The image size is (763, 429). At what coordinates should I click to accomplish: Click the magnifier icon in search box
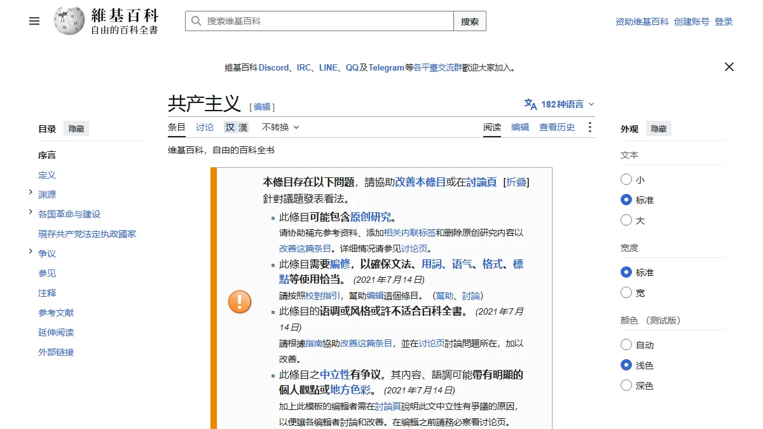196,21
